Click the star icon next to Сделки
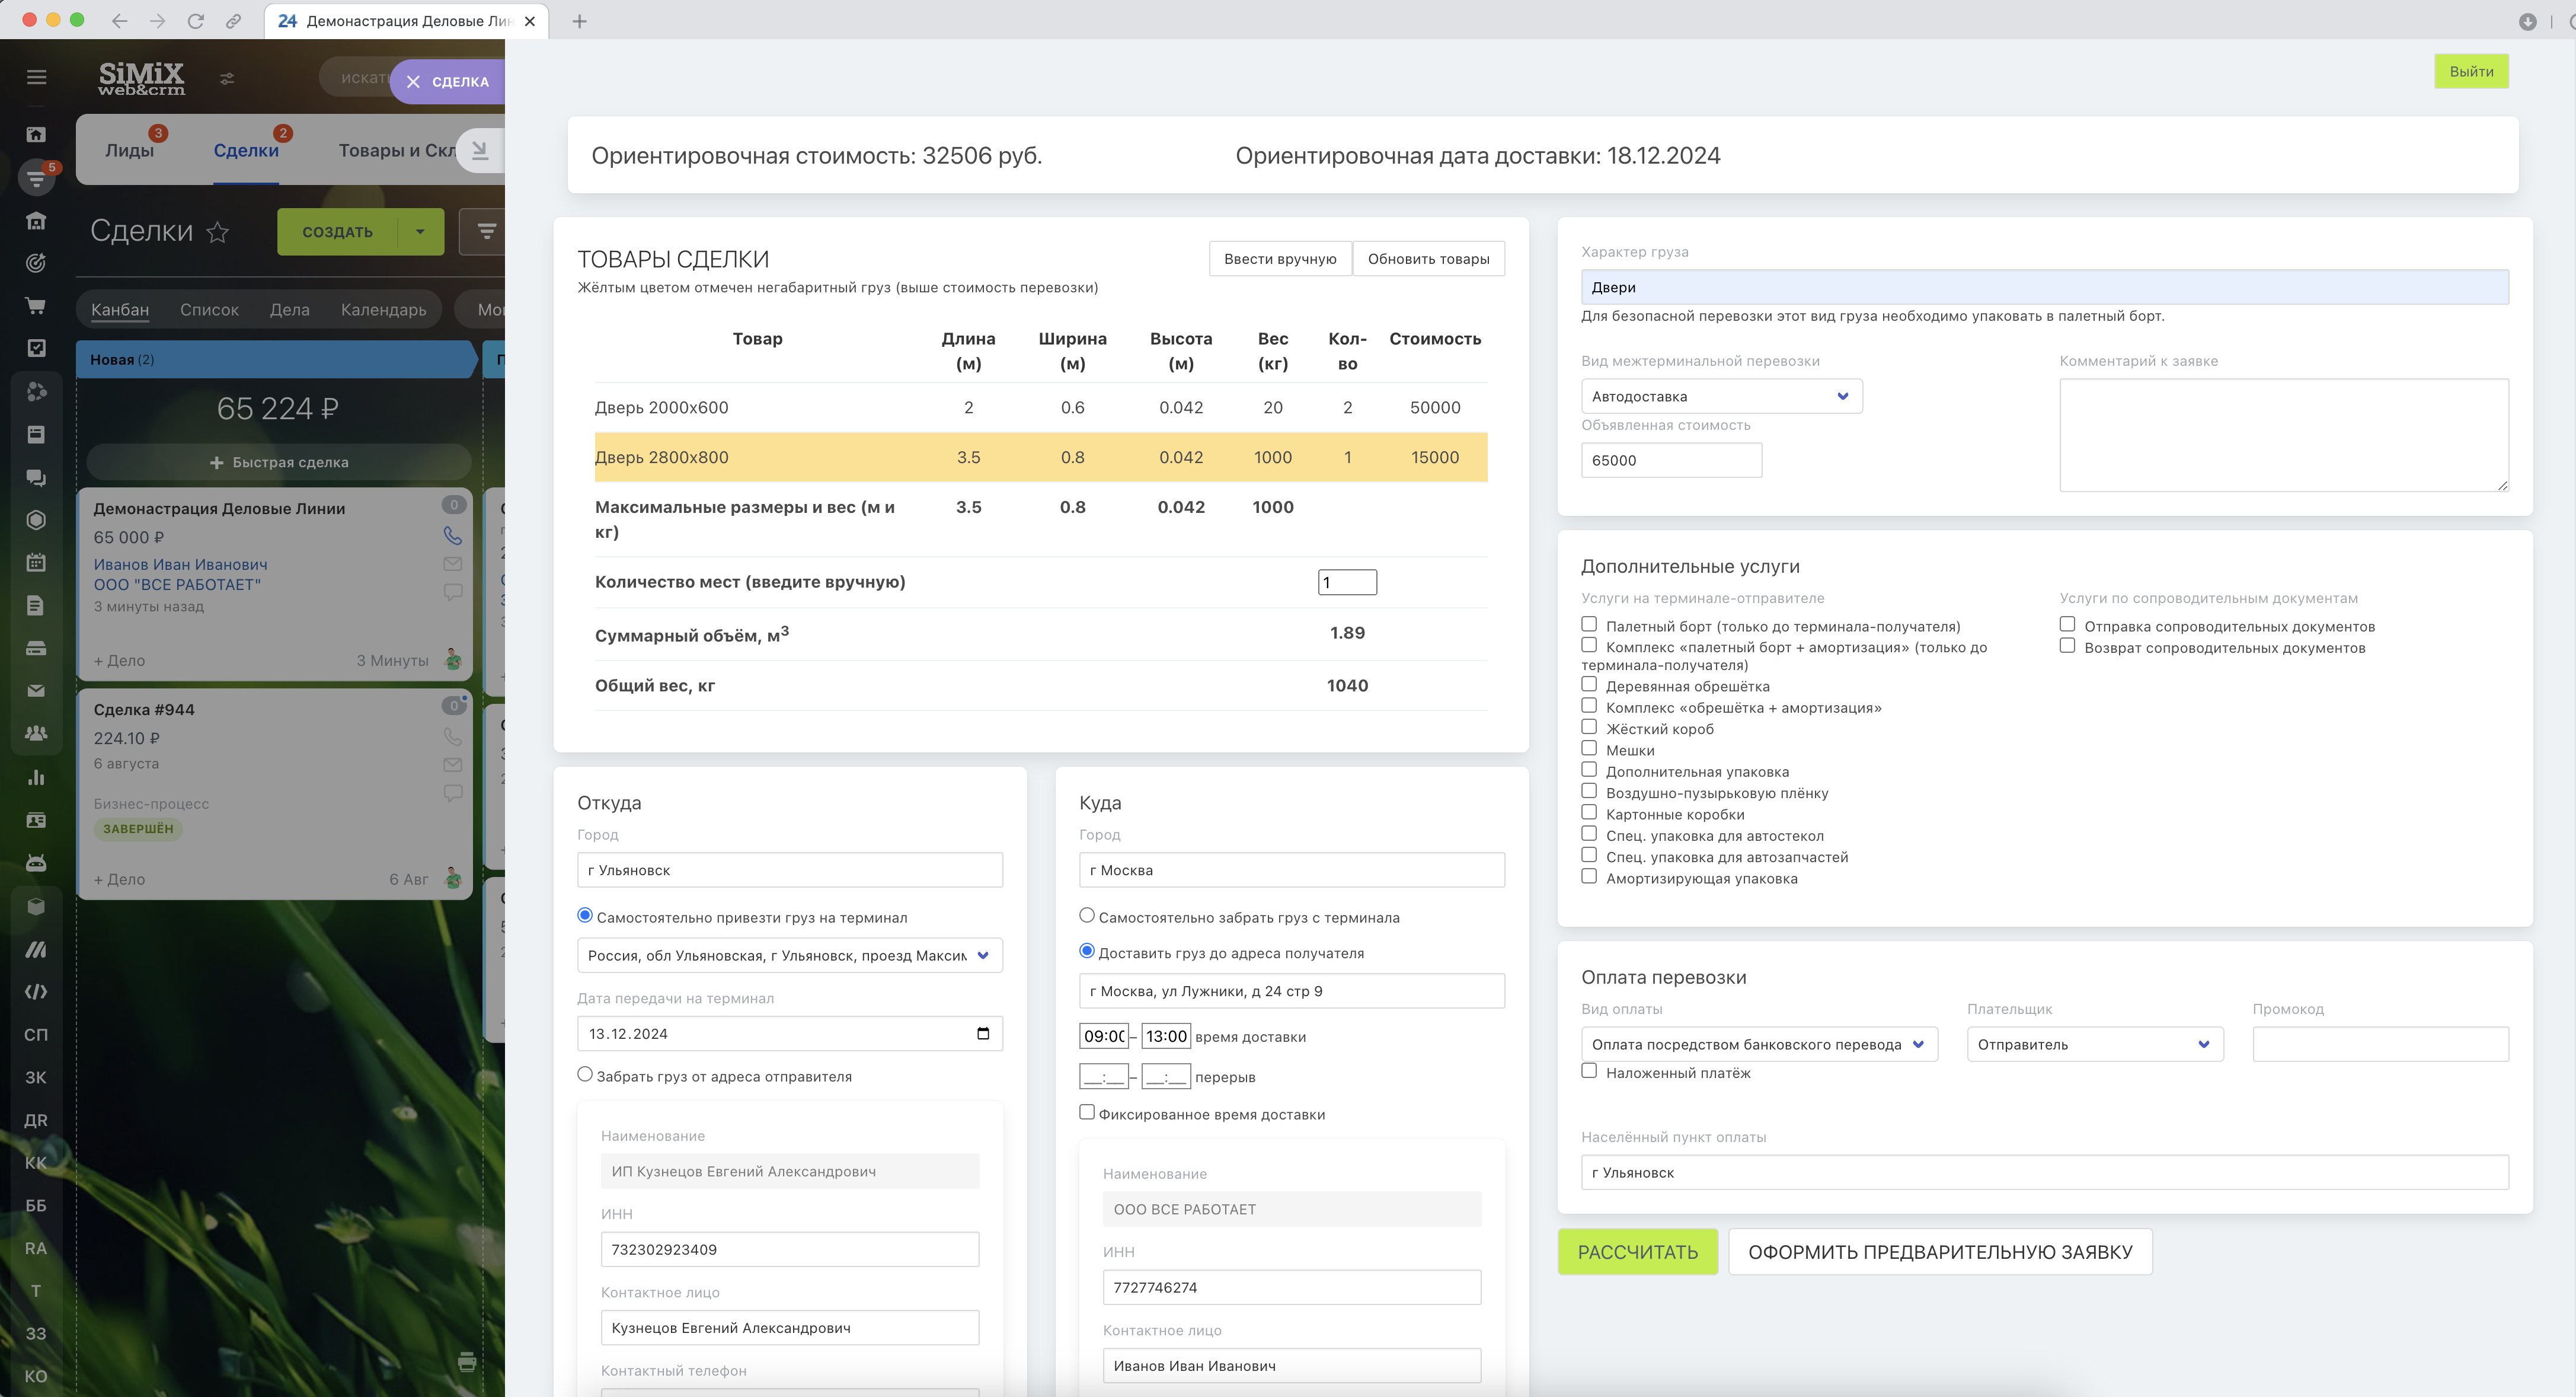Image resolution: width=2576 pixels, height=1397 pixels. point(217,232)
